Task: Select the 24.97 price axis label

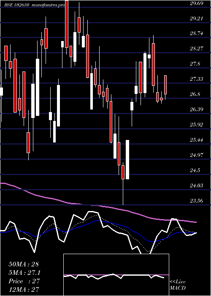Action: tap(197, 155)
